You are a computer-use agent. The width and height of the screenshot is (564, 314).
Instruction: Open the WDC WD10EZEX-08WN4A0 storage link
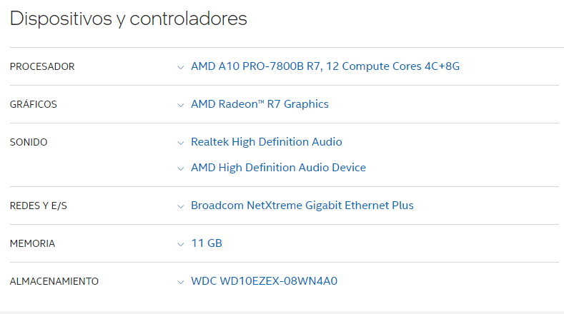pyautogui.click(x=264, y=281)
